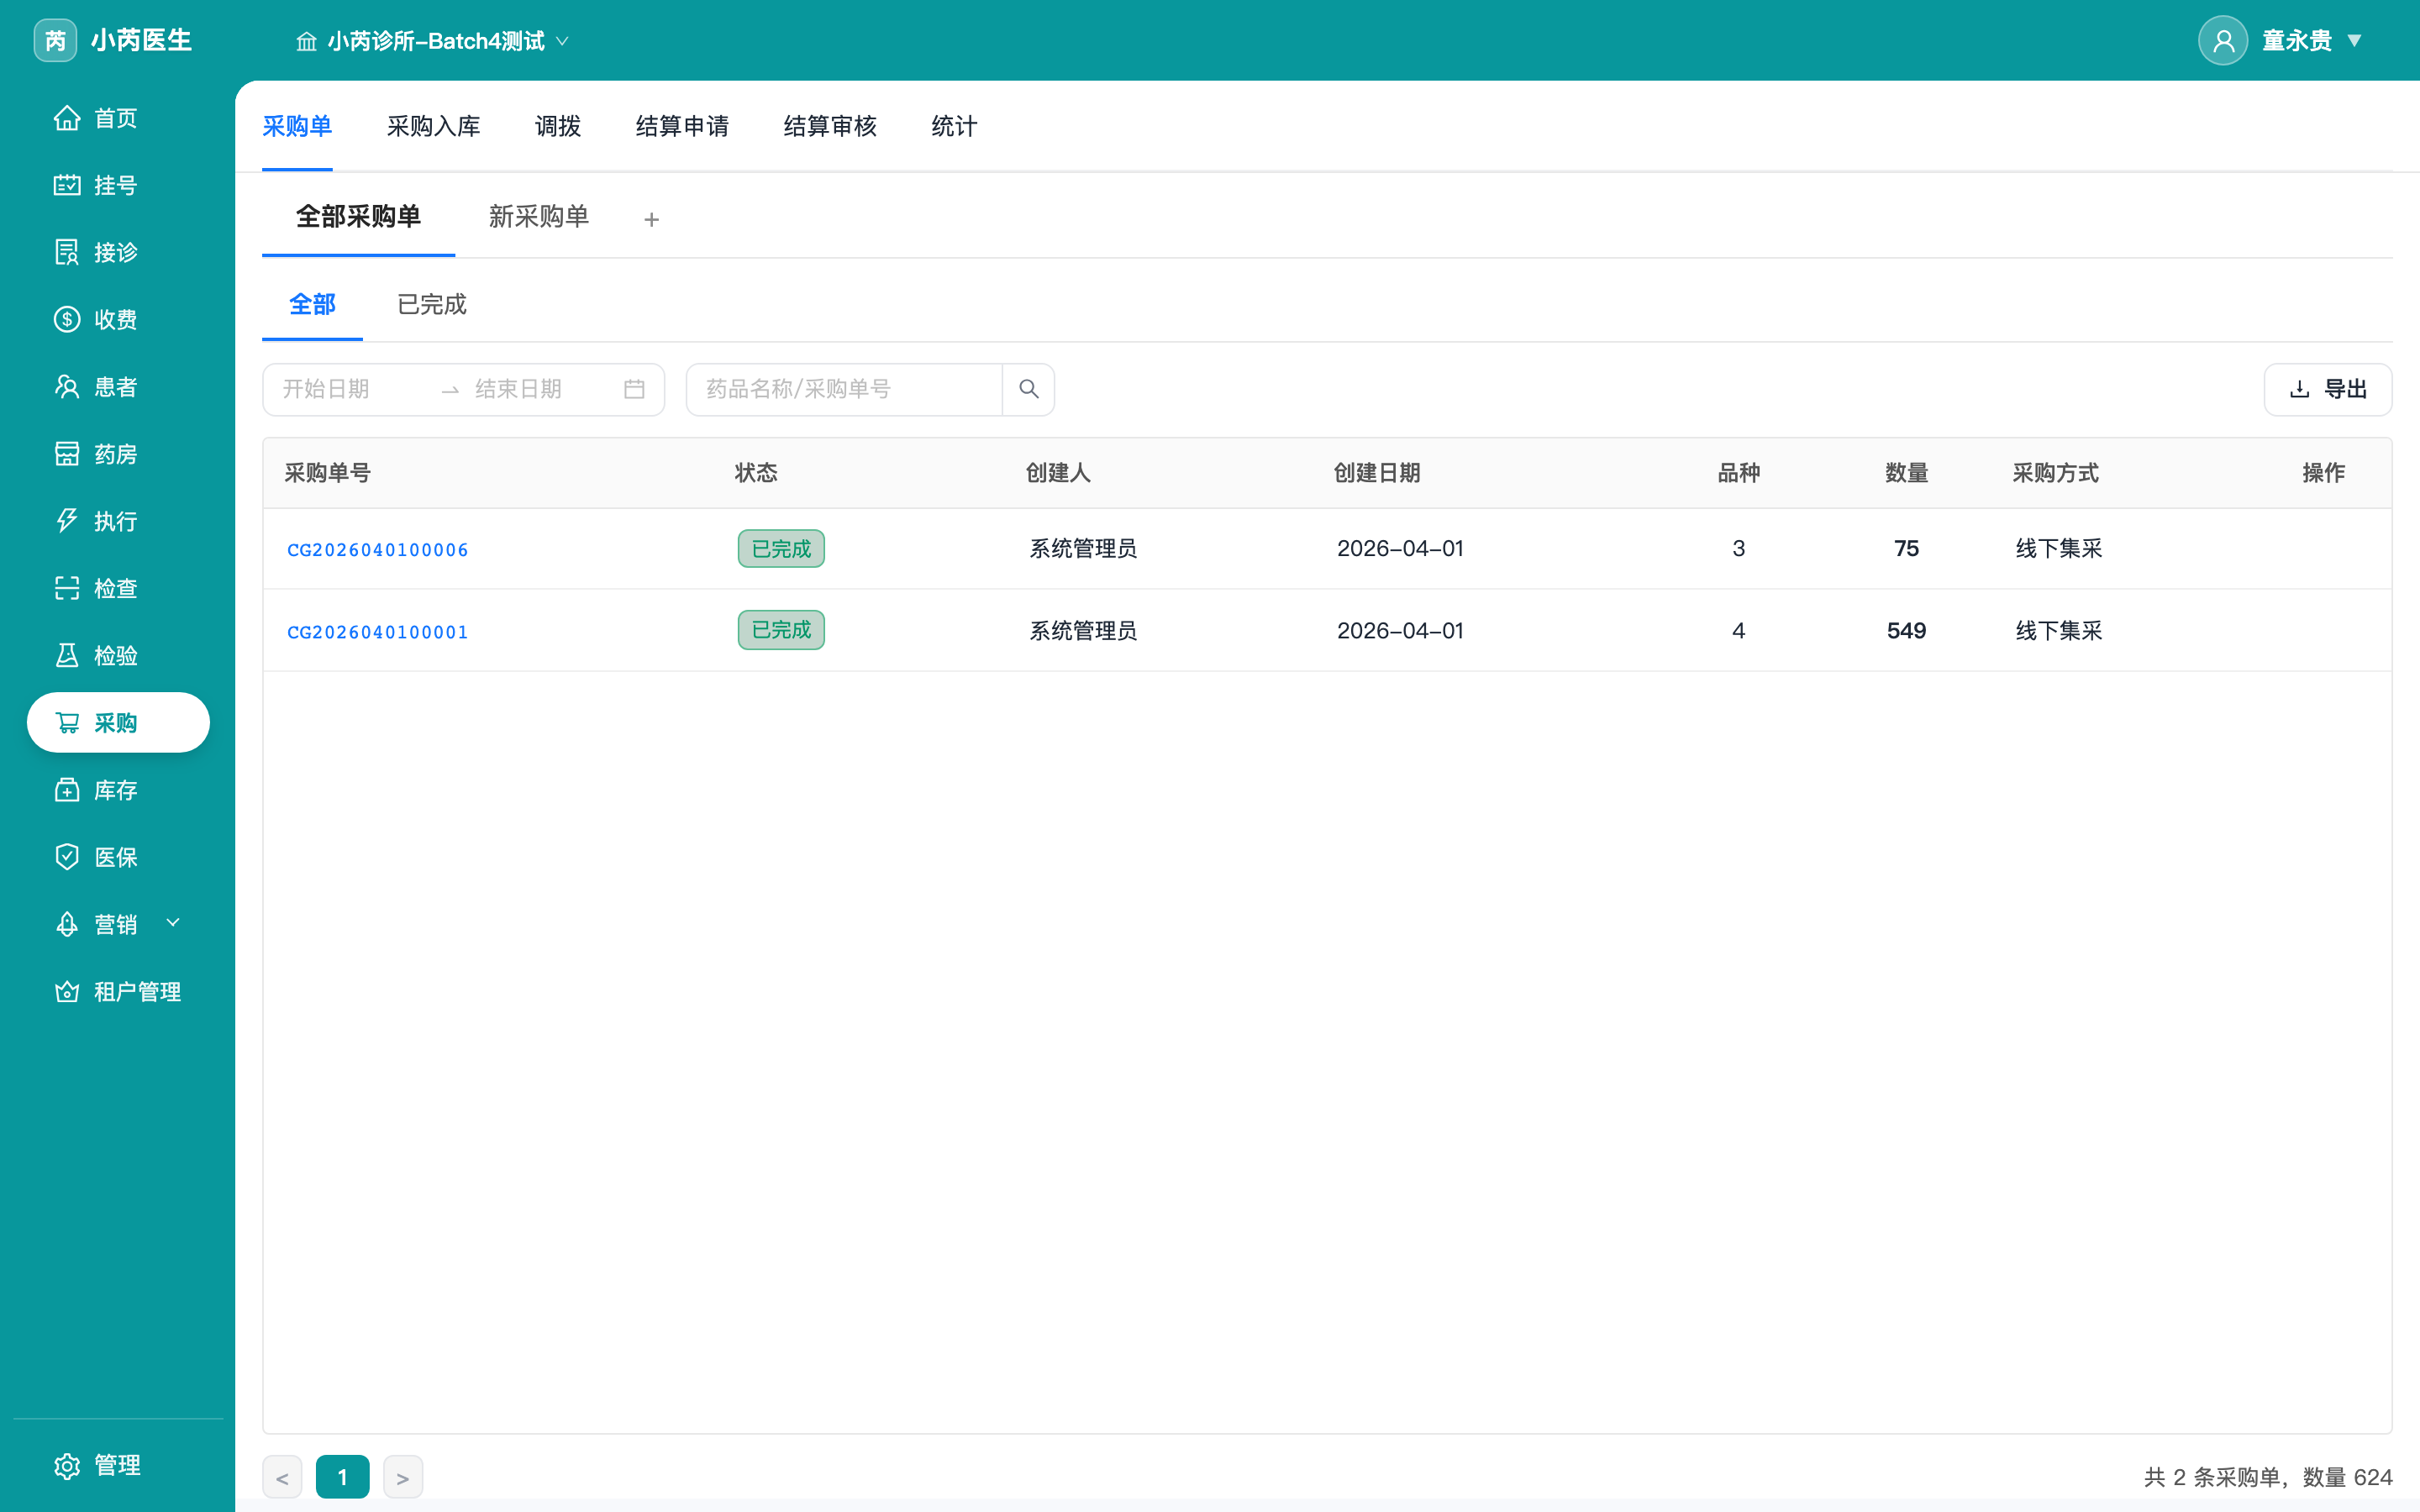Switch to 结算审核 tab
This screenshot has width=2420, height=1512.
click(x=830, y=126)
